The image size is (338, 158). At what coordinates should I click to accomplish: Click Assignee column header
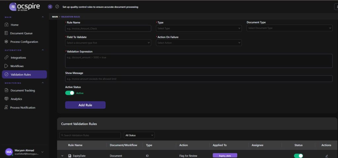click(257, 145)
